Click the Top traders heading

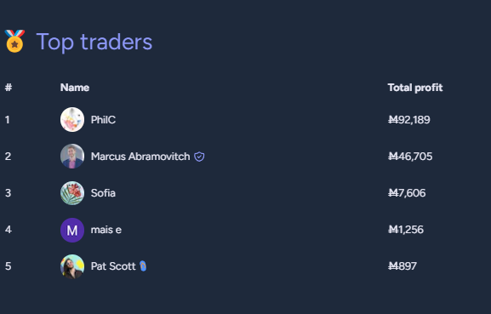click(x=94, y=42)
